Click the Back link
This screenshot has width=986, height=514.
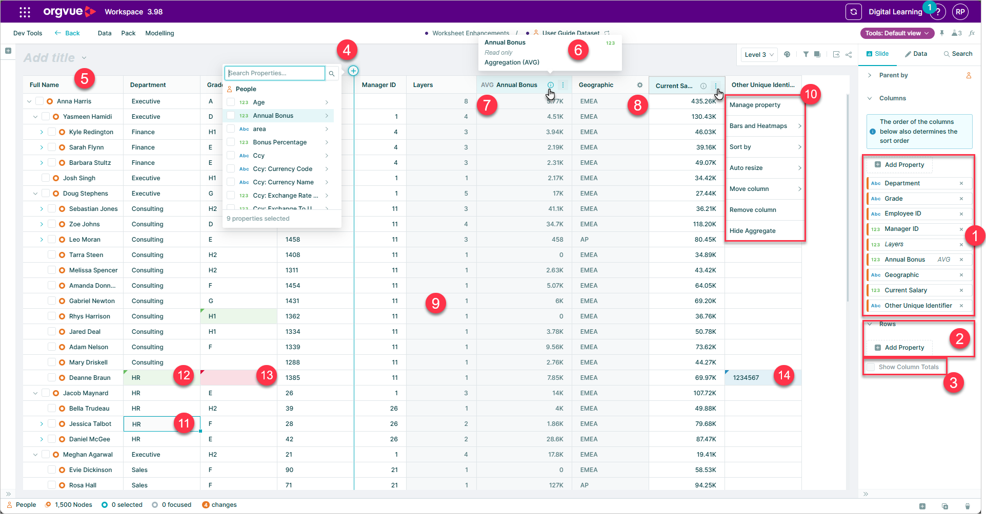(67, 33)
